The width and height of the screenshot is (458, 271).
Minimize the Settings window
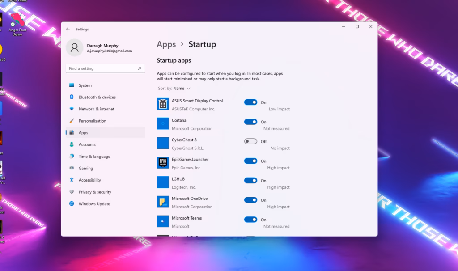coord(343,26)
